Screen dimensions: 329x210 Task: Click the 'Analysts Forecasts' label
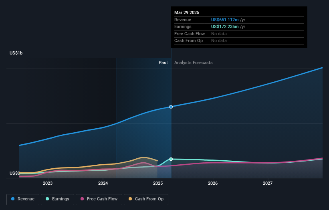tap(193, 63)
